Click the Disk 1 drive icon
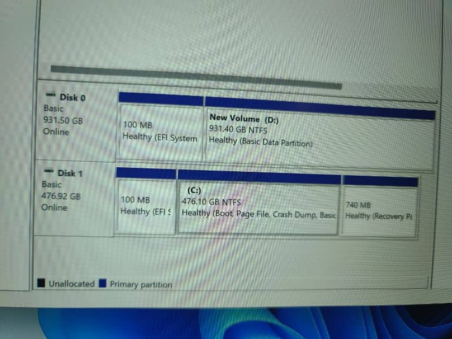This screenshot has height=339, width=452. (x=49, y=171)
